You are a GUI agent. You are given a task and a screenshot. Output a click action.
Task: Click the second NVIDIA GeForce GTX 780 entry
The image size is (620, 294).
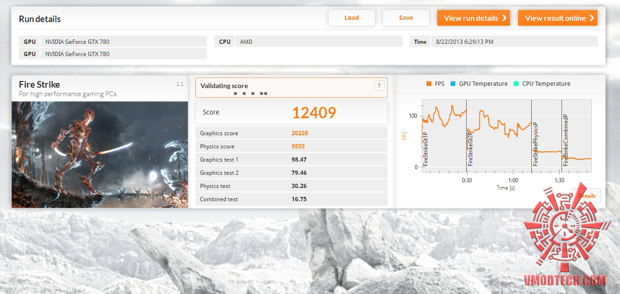pyautogui.click(x=124, y=54)
